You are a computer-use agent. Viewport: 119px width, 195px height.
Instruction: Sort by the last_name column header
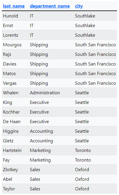14,6
